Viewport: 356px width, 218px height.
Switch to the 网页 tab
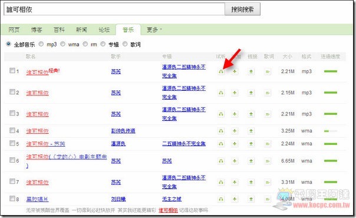coord(14,29)
